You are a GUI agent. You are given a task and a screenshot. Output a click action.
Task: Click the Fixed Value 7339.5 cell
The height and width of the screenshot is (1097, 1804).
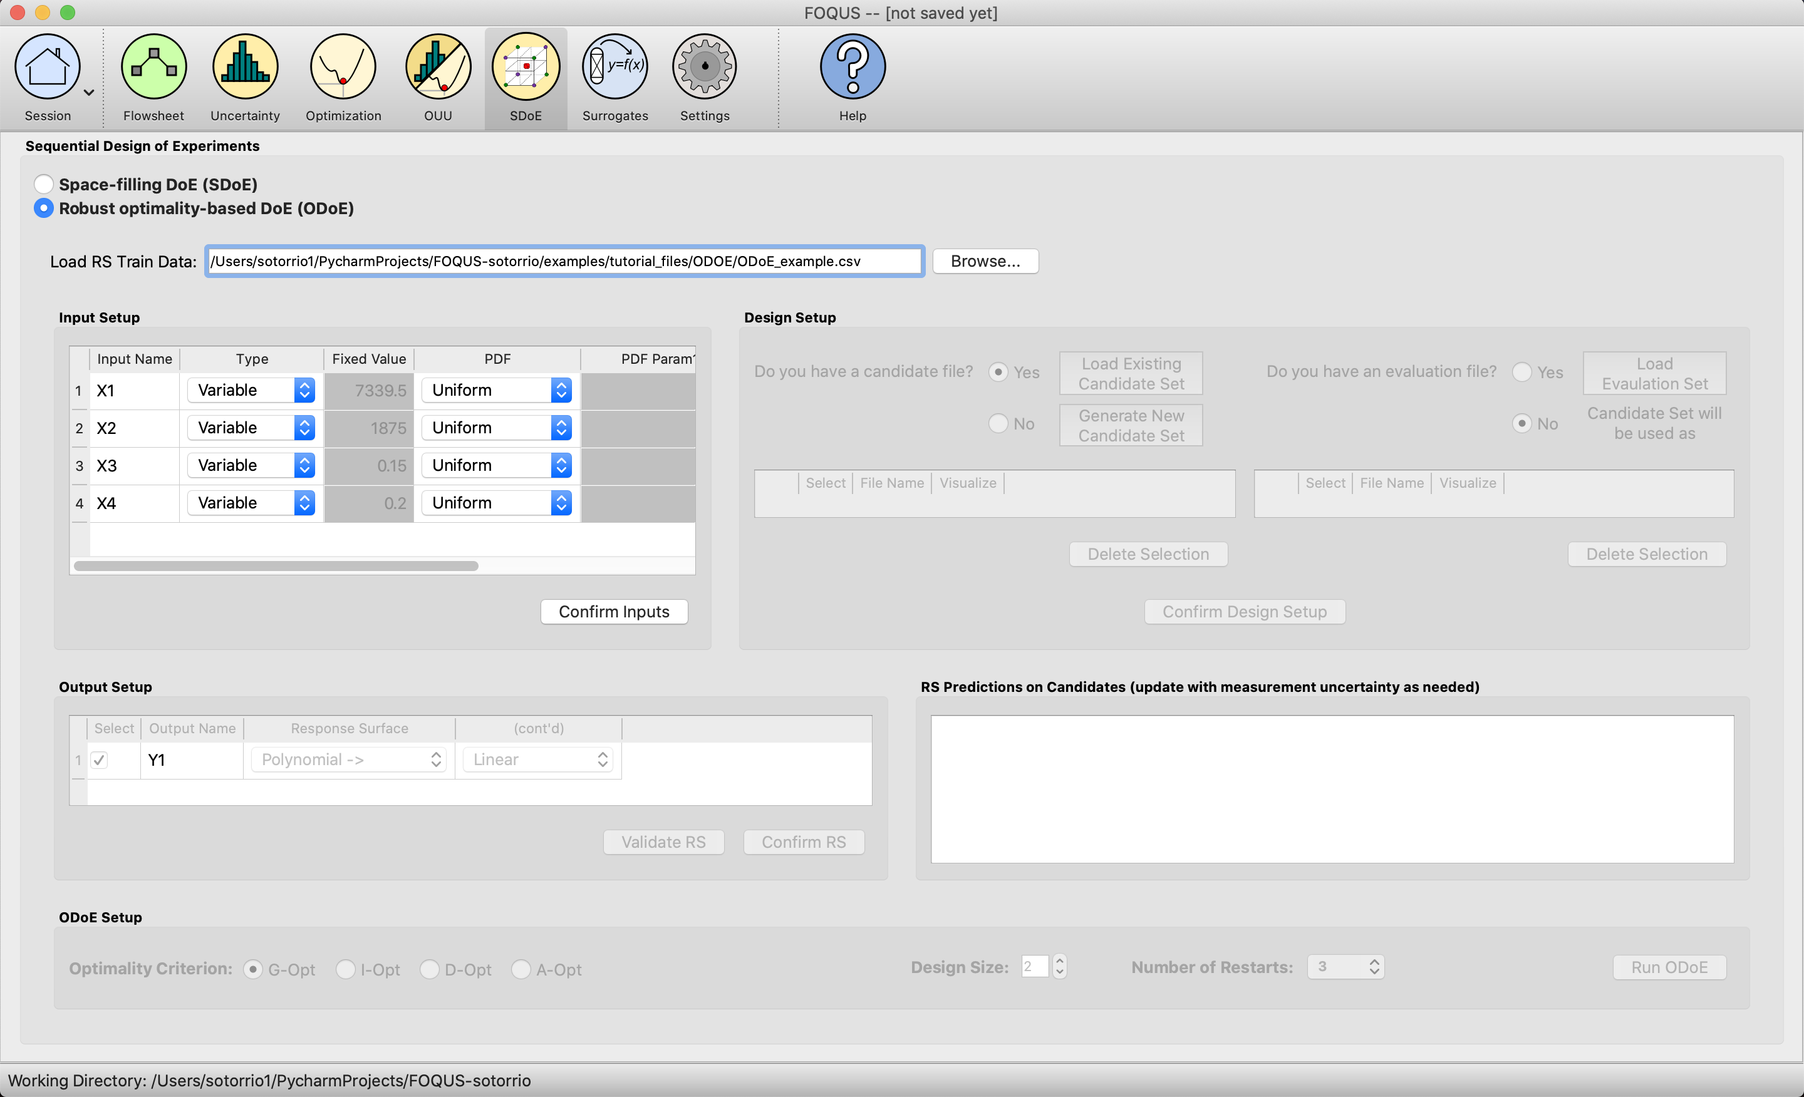(x=369, y=390)
